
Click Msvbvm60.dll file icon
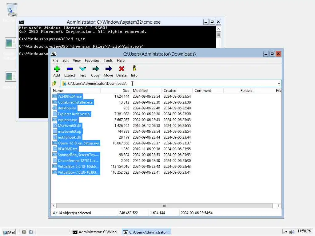(x=55, y=125)
